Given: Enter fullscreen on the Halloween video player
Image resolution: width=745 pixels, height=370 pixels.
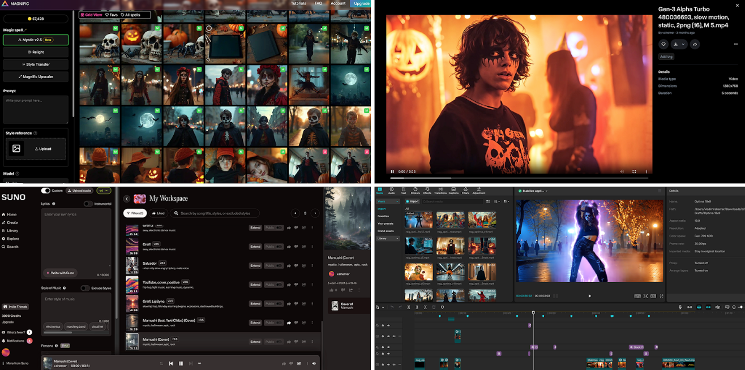Looking at the screenshot, I should tap(634, 171).
